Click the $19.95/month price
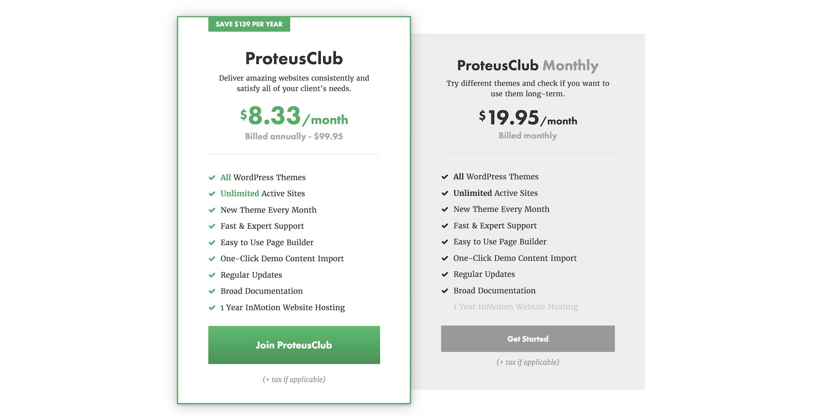Viewport: 822px width, 417px height. click(528, 118)
